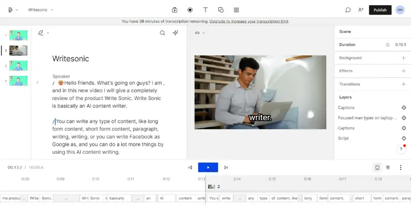Click the Record button icon
This screenshot has height=205, width=411.
click(190, 10)
